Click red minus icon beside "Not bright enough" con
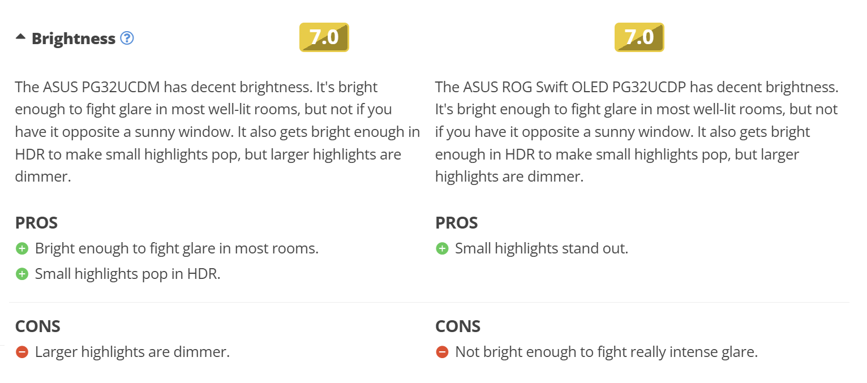This screenshot has width=867, height=383. pos(442,352)
